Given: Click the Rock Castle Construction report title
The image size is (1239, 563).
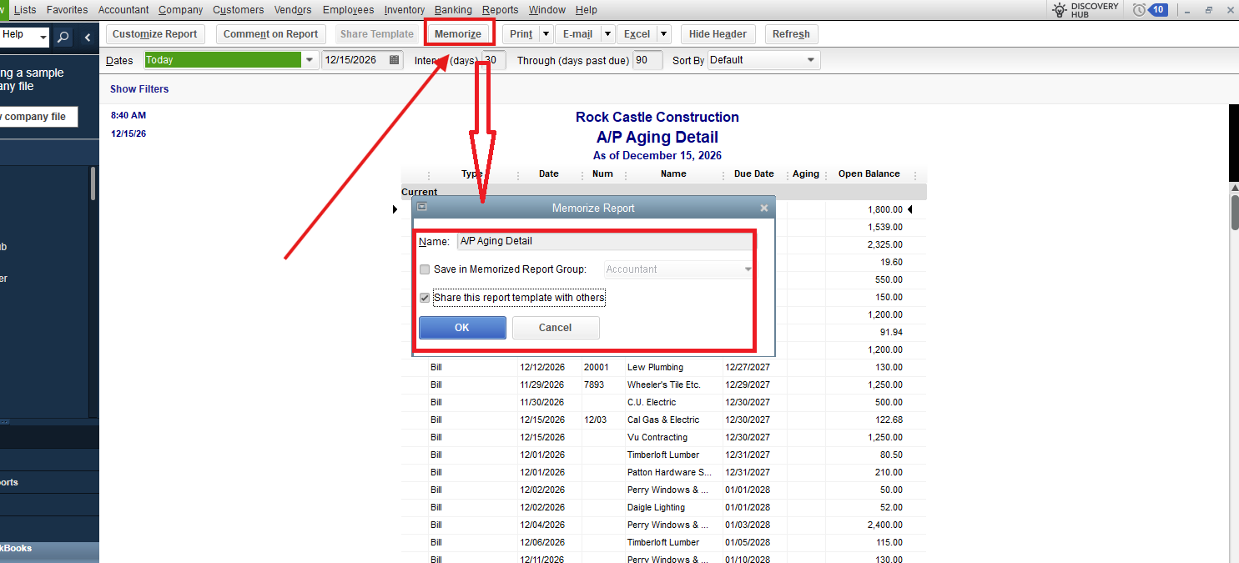Looking at the screenshot, I should click(657, 118).
